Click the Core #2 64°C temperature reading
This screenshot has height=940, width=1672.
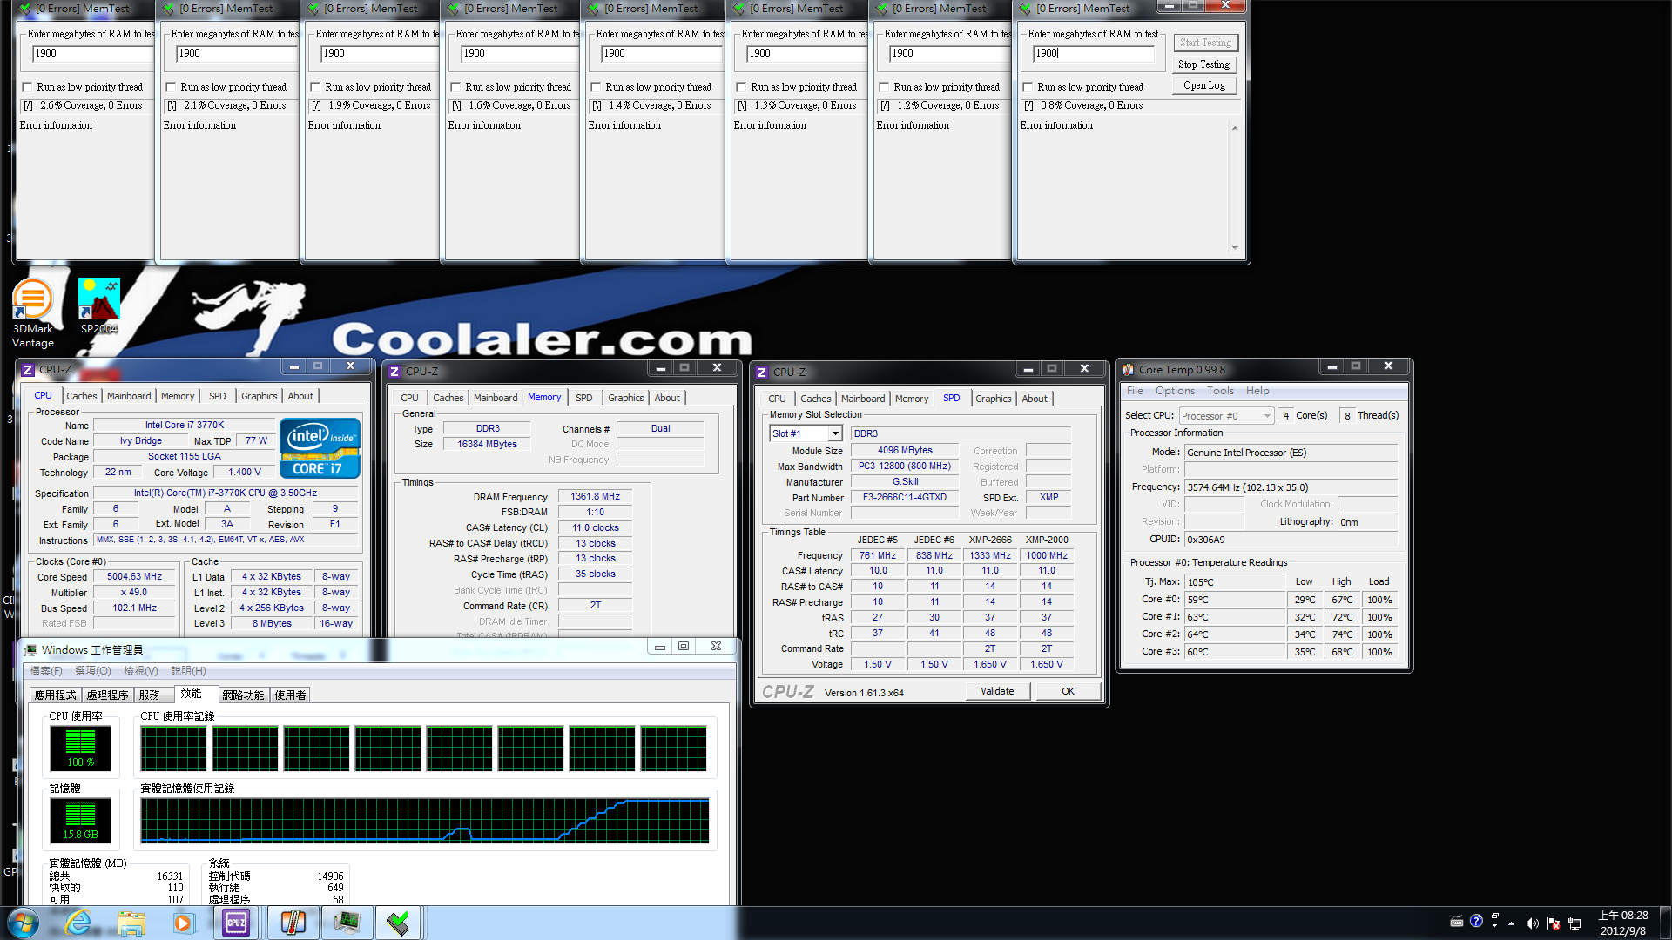1235,634
